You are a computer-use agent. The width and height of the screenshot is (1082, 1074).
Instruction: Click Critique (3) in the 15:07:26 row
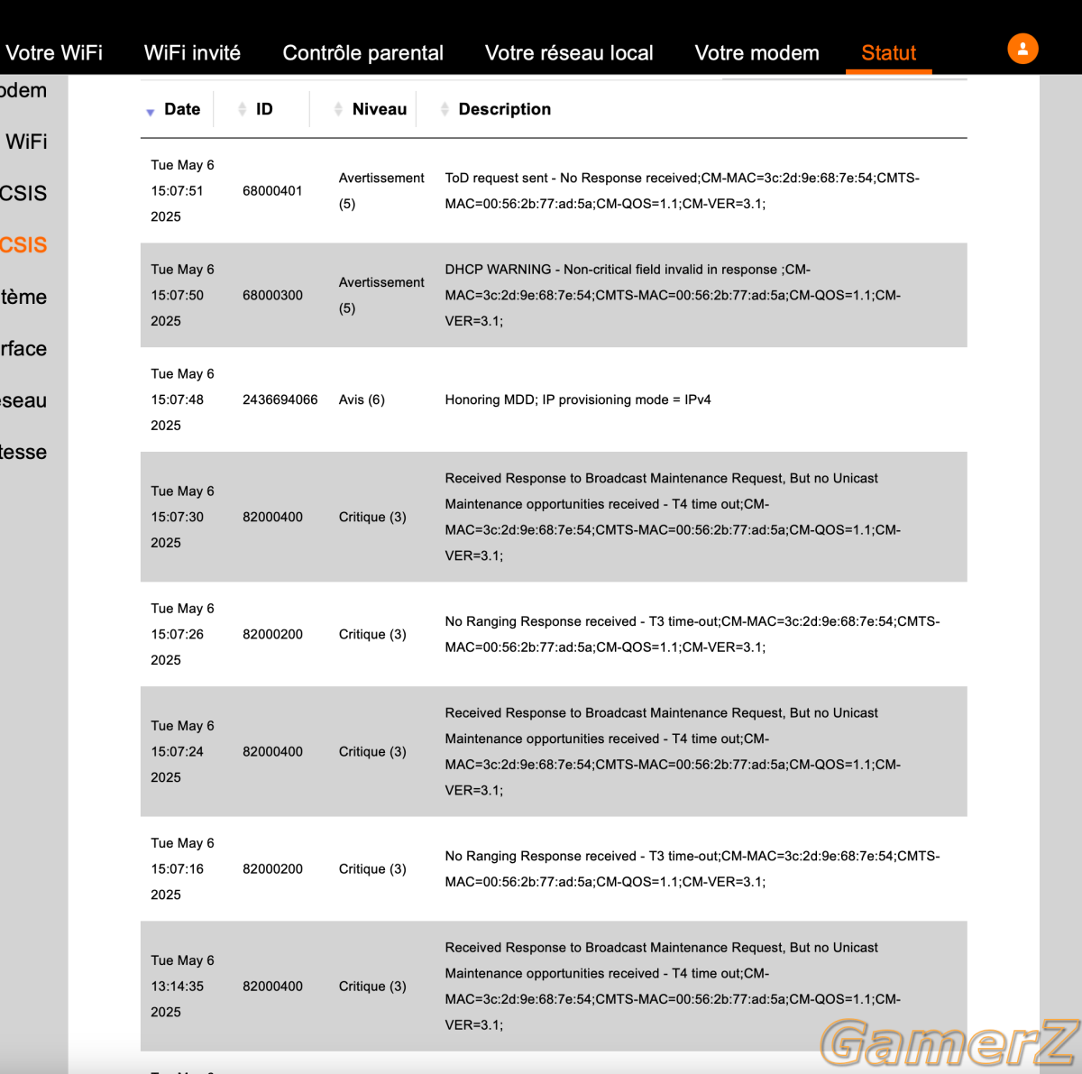372,634
